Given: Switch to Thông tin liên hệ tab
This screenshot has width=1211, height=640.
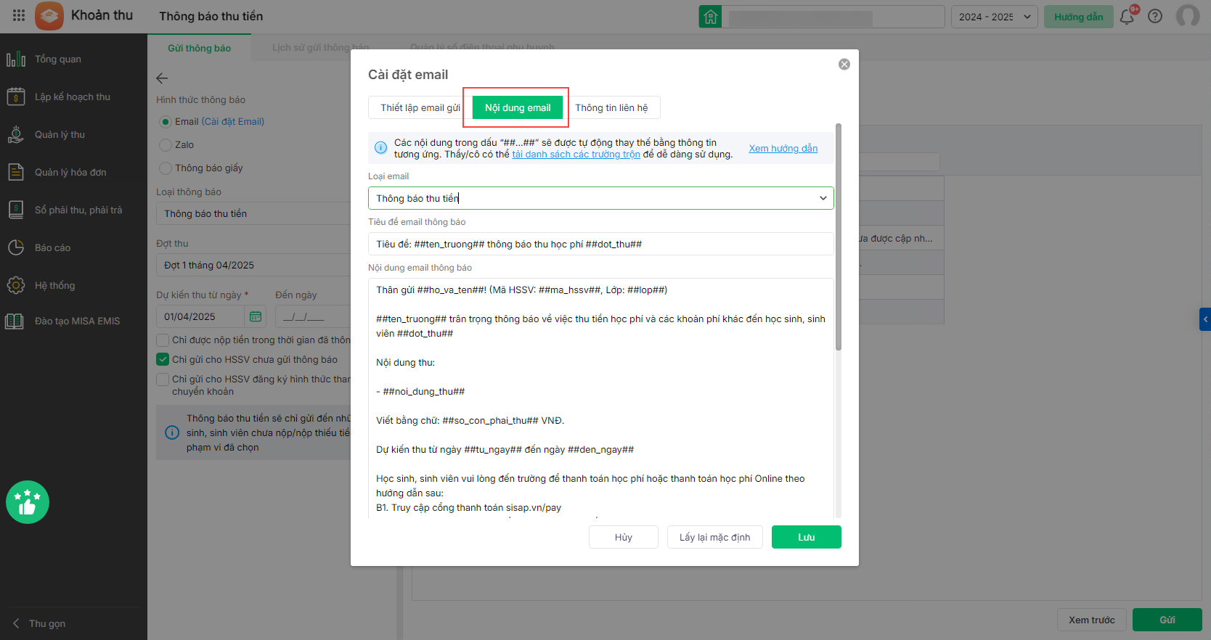Looking at the screenshot, I should click(x=611, y=107).
